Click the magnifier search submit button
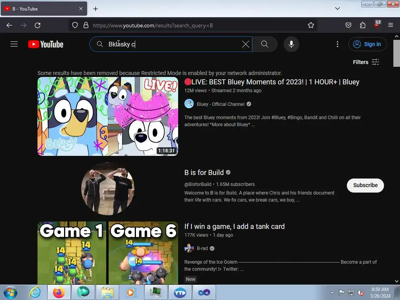The width and height of the screenshot is (400, 300). point(264,44)
